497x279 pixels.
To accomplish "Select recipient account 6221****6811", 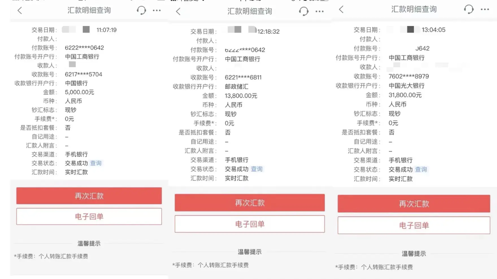I will coord(243,77).
